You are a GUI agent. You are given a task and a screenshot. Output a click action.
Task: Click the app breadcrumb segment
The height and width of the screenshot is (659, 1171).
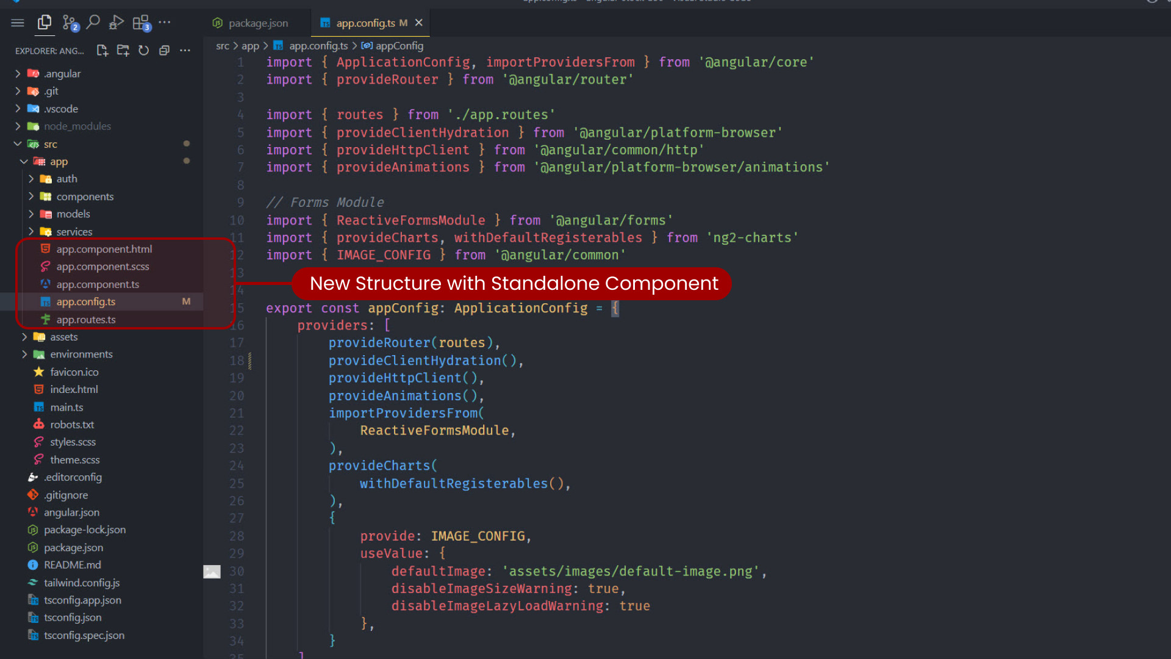(x=250, y=46)
